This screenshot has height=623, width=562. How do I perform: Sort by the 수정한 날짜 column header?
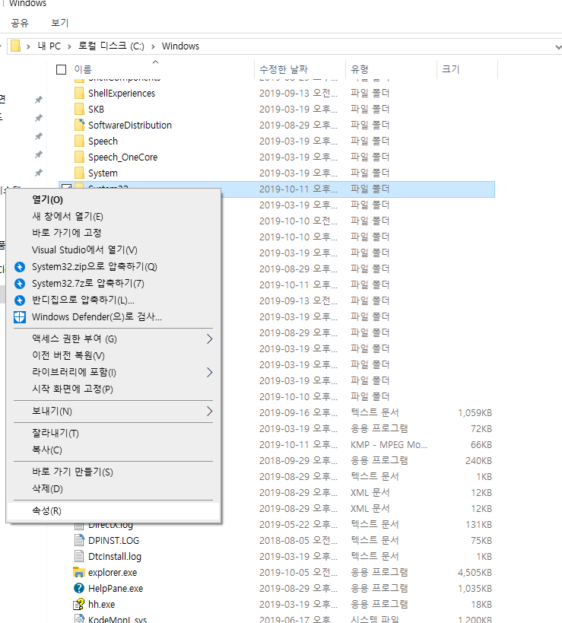(x=284, y=69)
